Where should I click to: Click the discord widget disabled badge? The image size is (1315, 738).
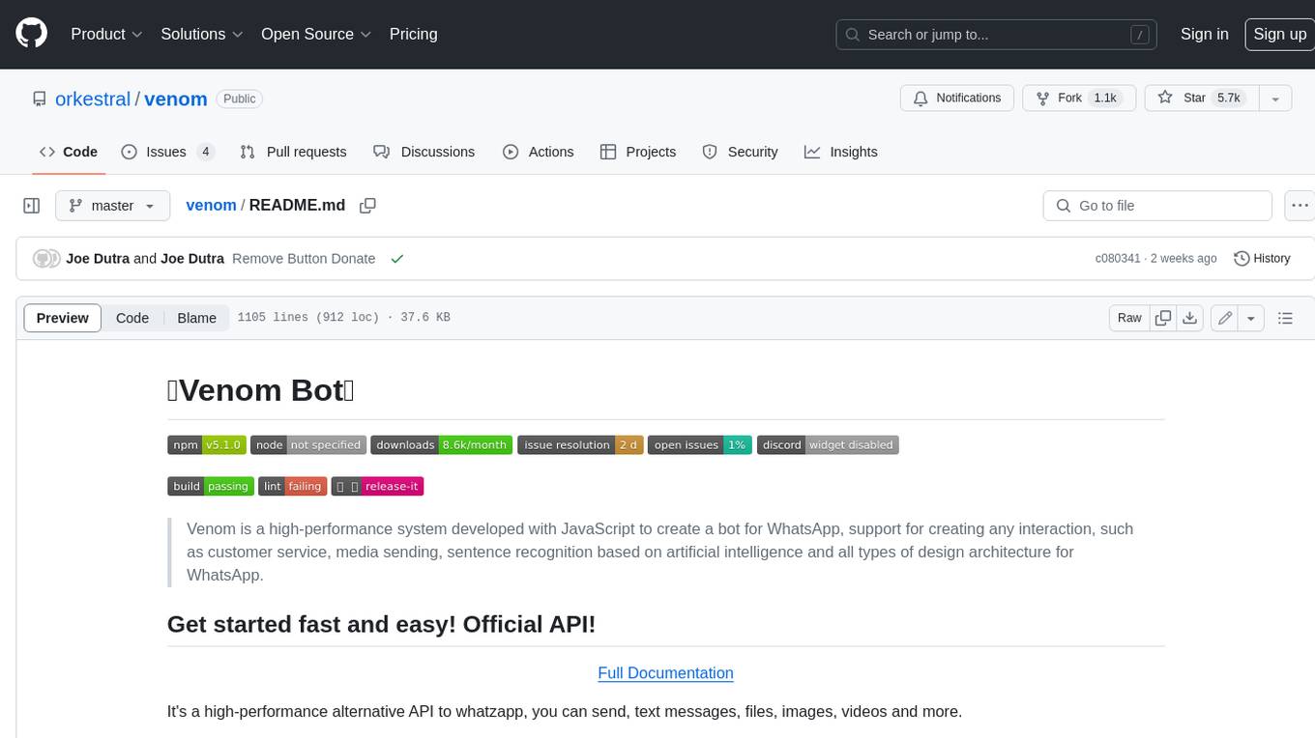828,445
